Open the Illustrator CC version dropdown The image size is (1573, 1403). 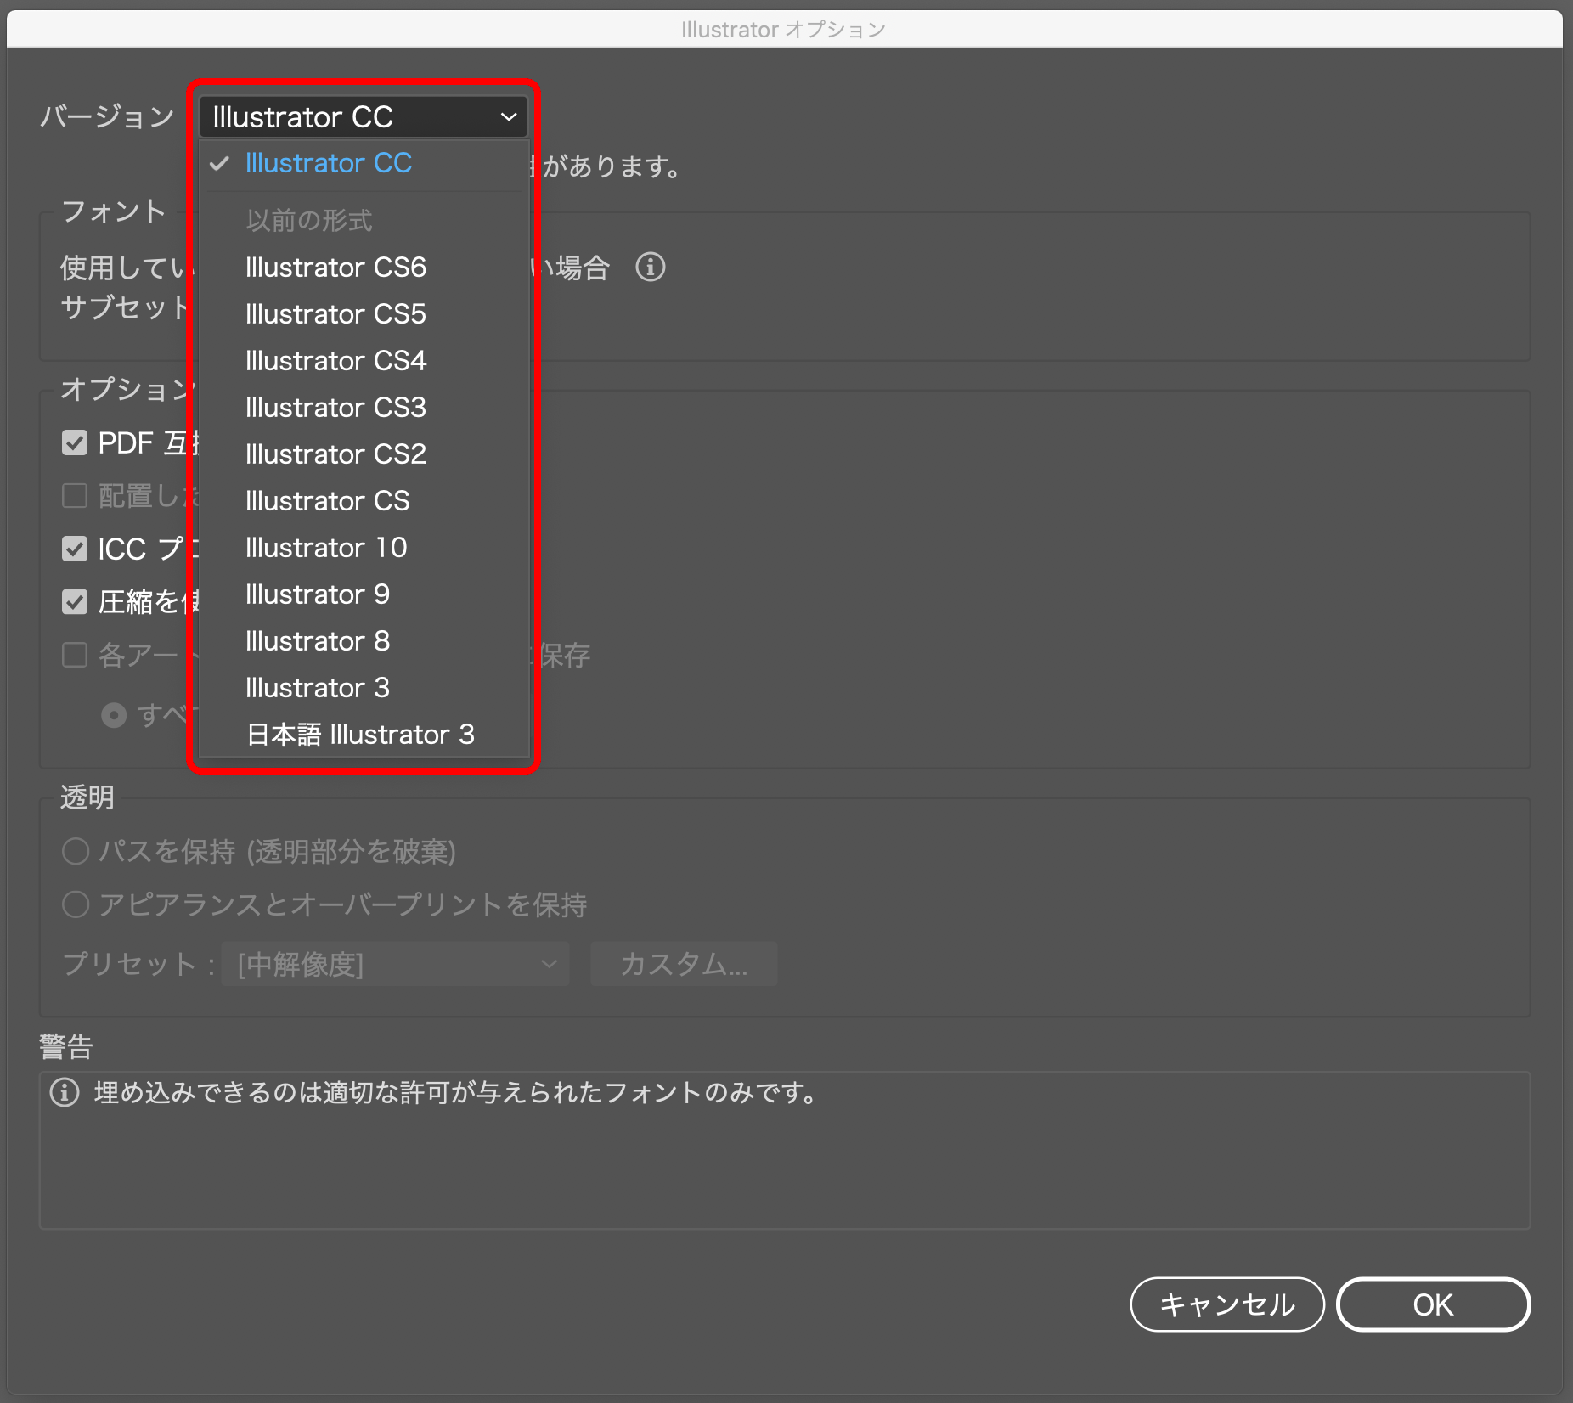tap(364, 116)
